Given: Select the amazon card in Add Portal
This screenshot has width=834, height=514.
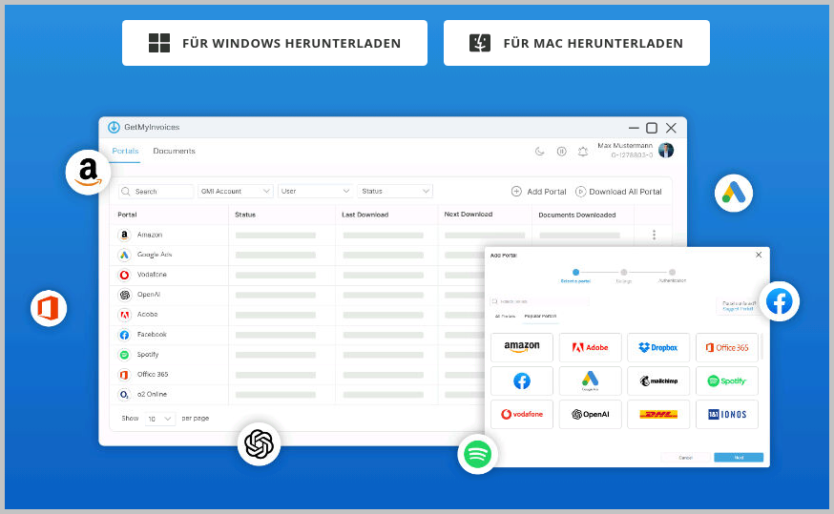Looking at the screenshot, I should 522,348.
